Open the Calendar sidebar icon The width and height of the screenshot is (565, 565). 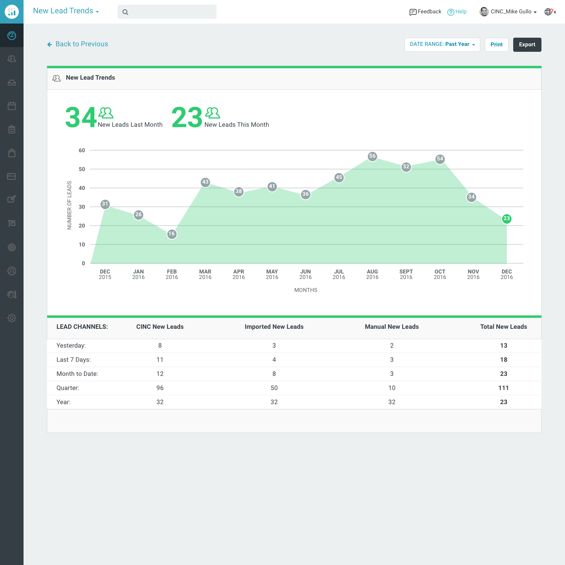[x=12, y=106]
